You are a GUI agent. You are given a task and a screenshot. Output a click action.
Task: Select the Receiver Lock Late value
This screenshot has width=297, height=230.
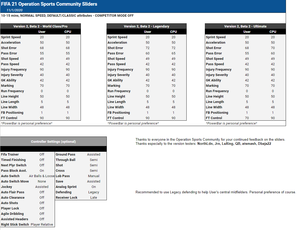pyautogui.click(x=94, y=198)
